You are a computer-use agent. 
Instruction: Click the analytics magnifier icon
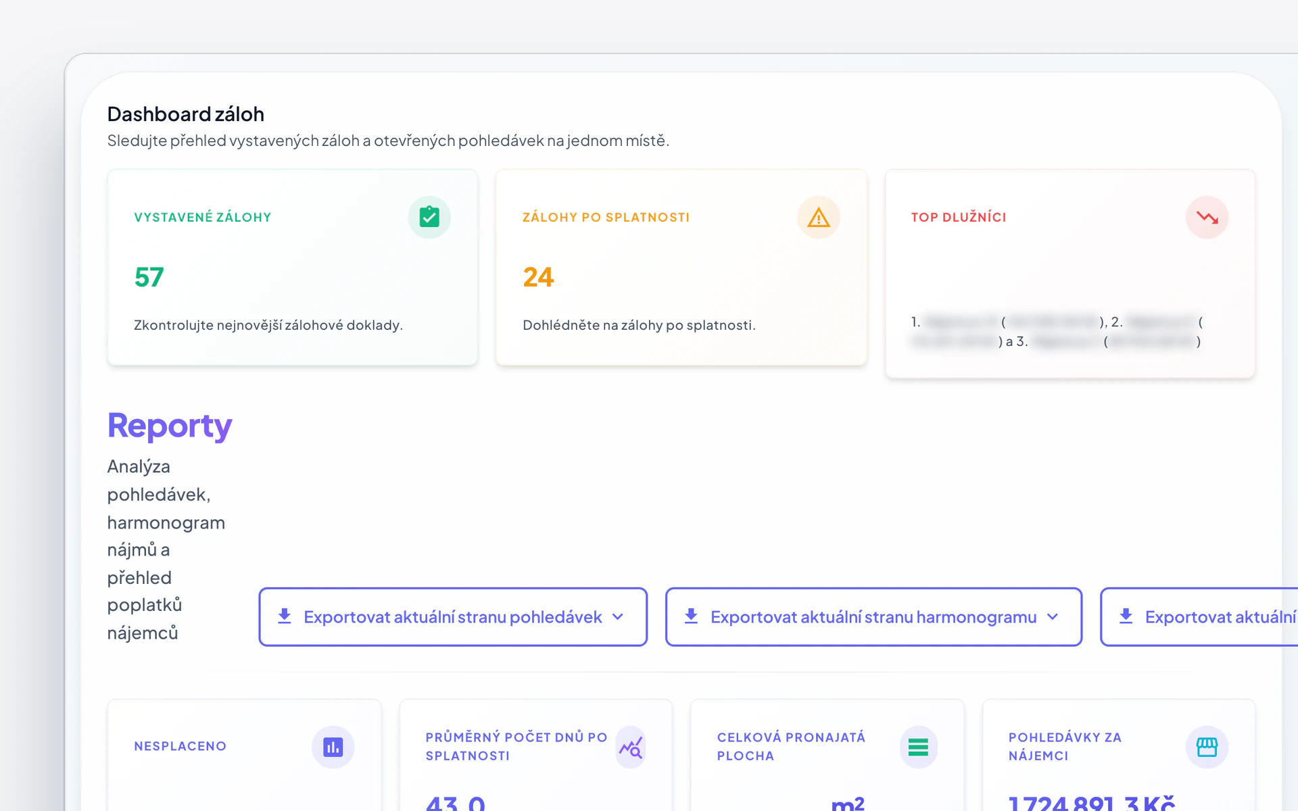pyautogui.click(x=631, y=747)
